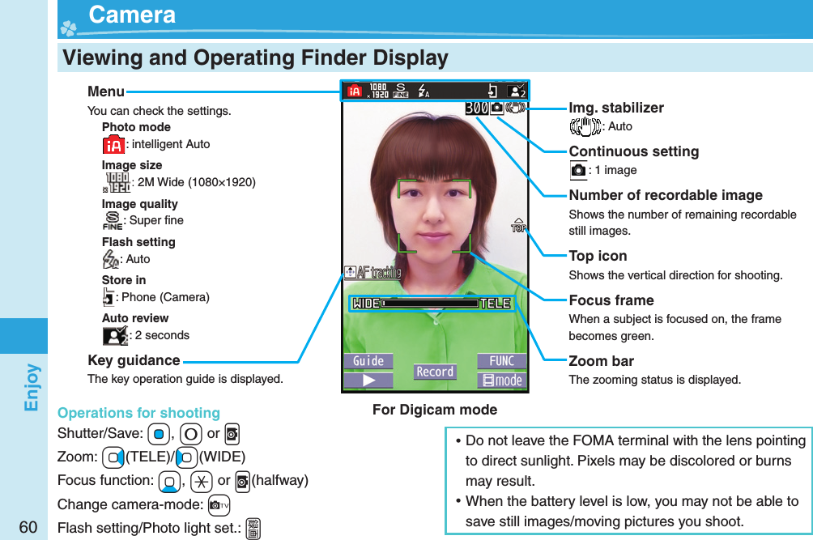The height and width of the screenshot is (540, 813).
Task: Click the key icon before '(WIDE)'
Action: (x=187, y=457)
